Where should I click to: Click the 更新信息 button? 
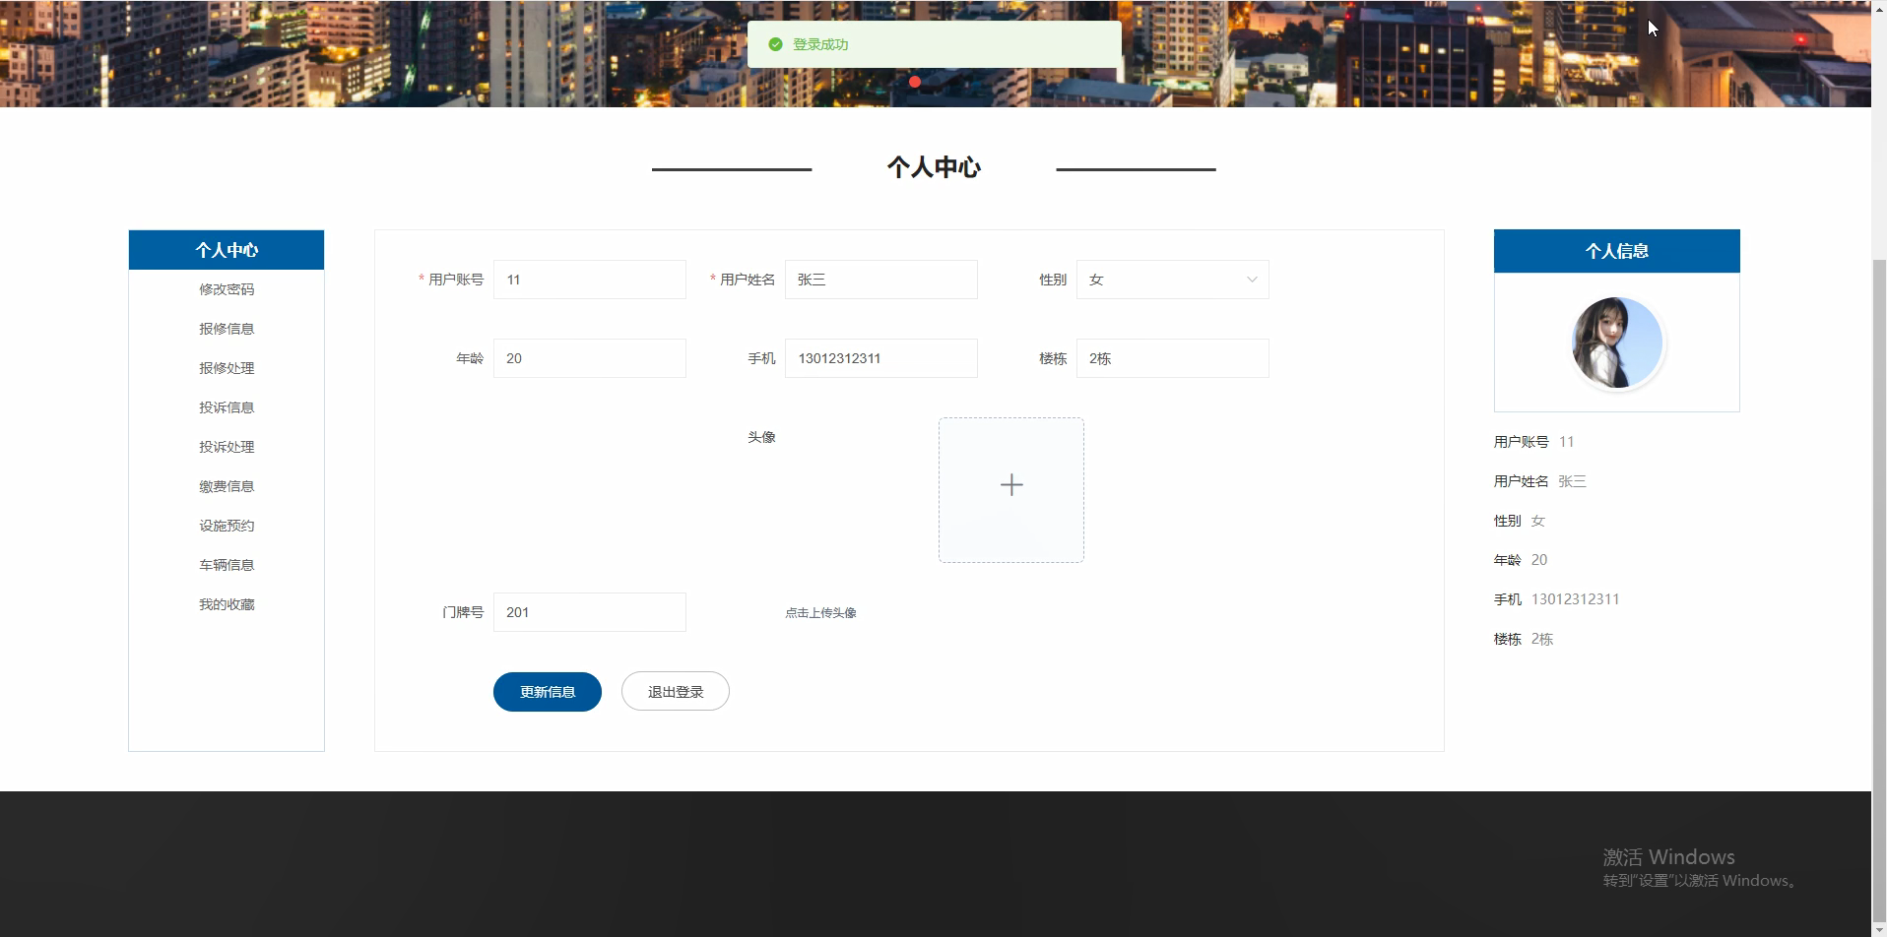[x=547, y=691]
